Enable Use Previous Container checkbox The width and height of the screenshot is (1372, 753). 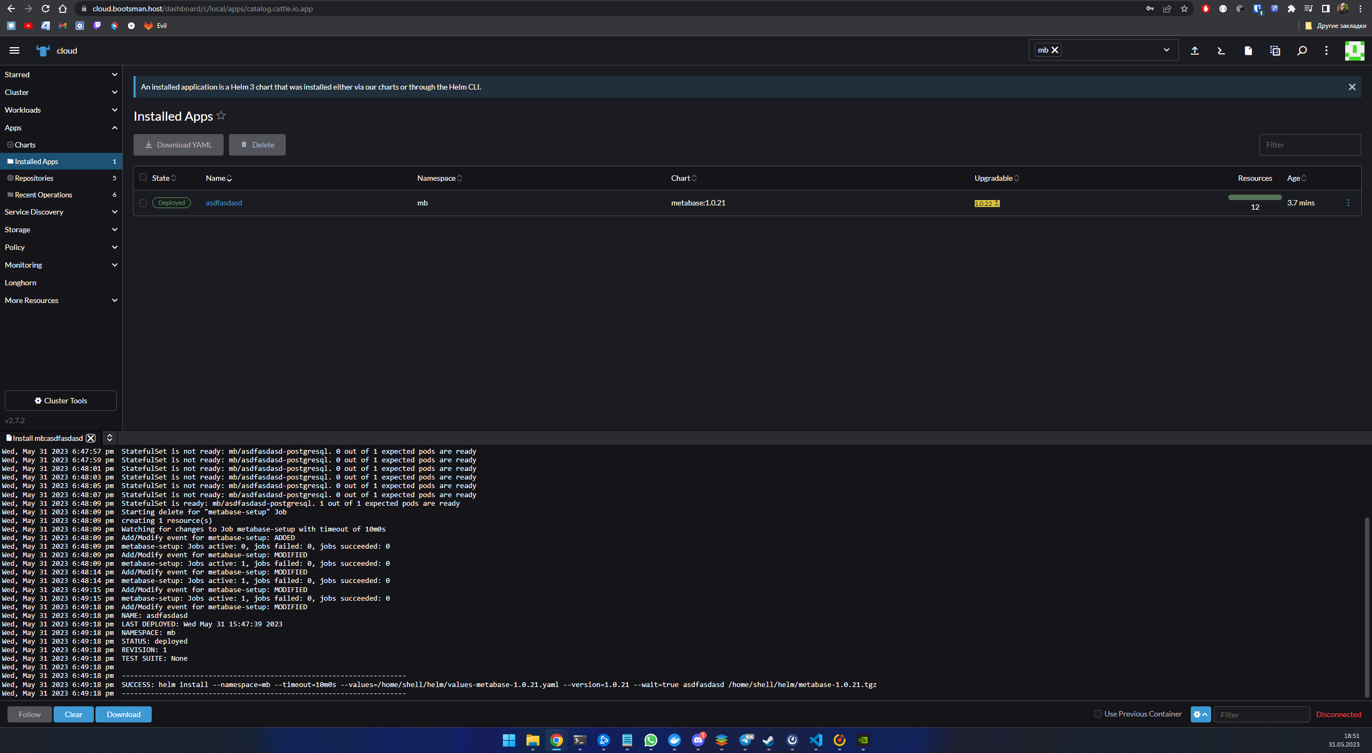(1097, 714)
